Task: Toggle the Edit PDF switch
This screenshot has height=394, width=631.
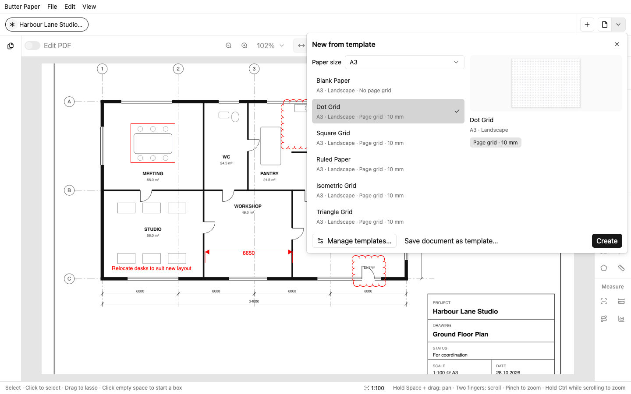Action: (x=32, y=46)
